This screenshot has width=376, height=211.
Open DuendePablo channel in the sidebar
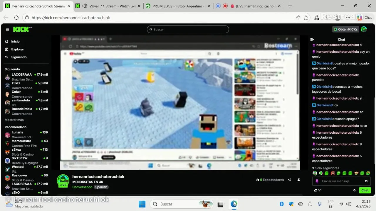pyautogui.click(x=26, y=111)
